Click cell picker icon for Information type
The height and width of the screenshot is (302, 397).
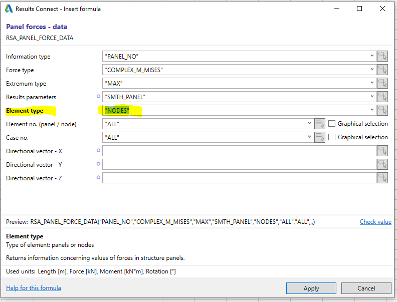382,56
